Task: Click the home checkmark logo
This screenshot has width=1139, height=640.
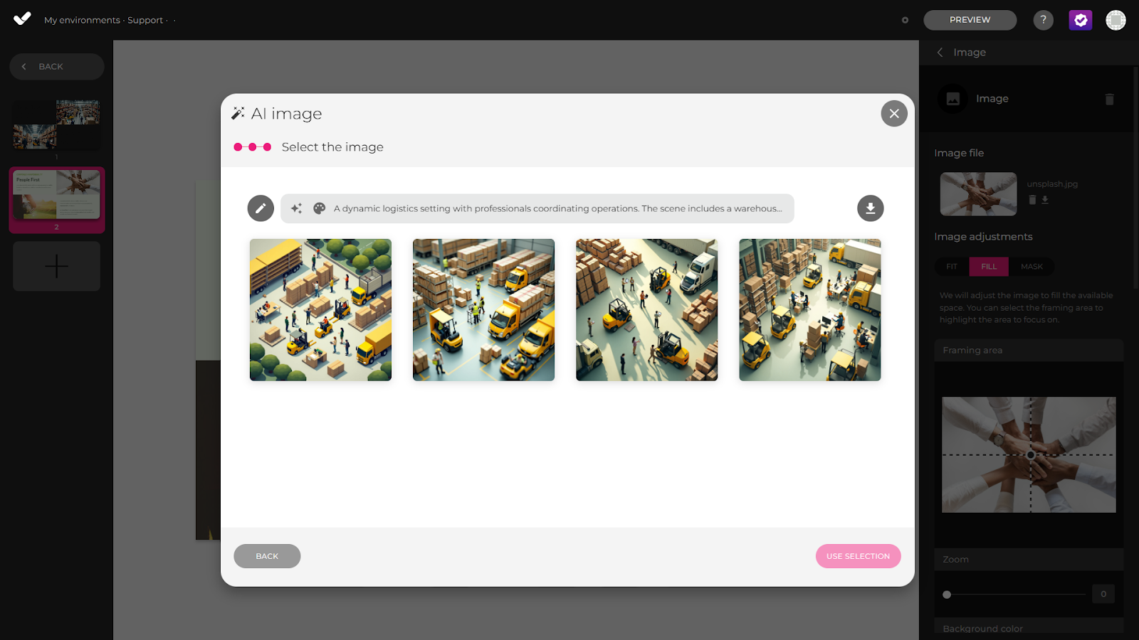Action: click(x=22, y=19)
